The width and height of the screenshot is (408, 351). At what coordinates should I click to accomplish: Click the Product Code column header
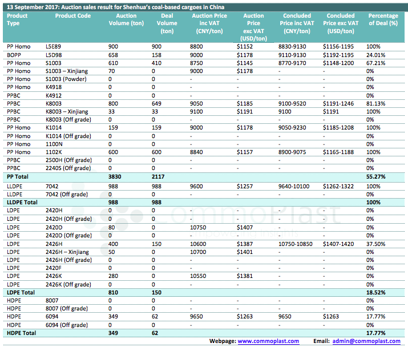coord(72,16)
